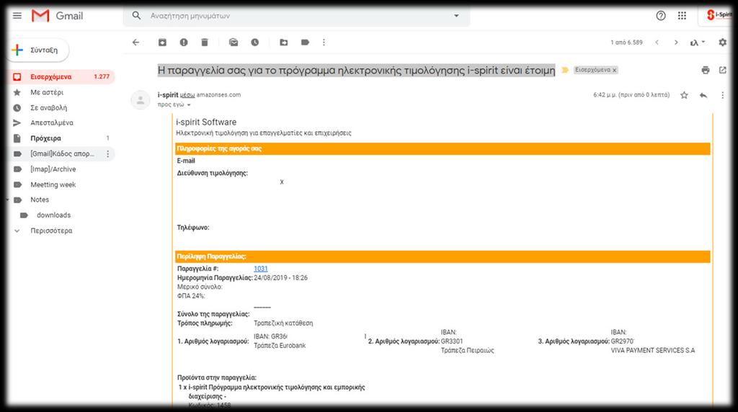Screen dimensions: 738x412
Task: Click Τράπεζα Πειραιώς text
Action: (x=467, y=350)
